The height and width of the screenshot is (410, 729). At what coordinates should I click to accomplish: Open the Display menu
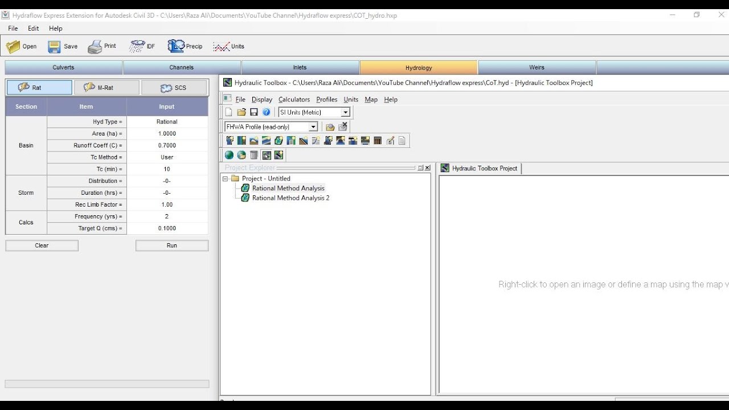coord(262,100)
